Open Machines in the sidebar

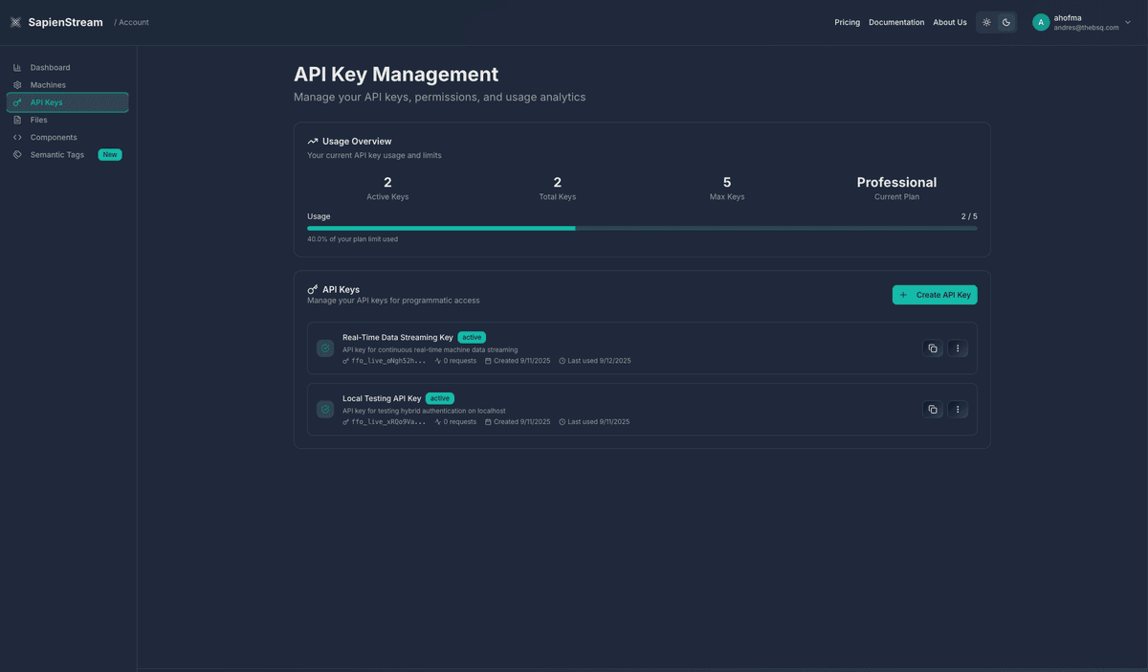coord(48,85)
